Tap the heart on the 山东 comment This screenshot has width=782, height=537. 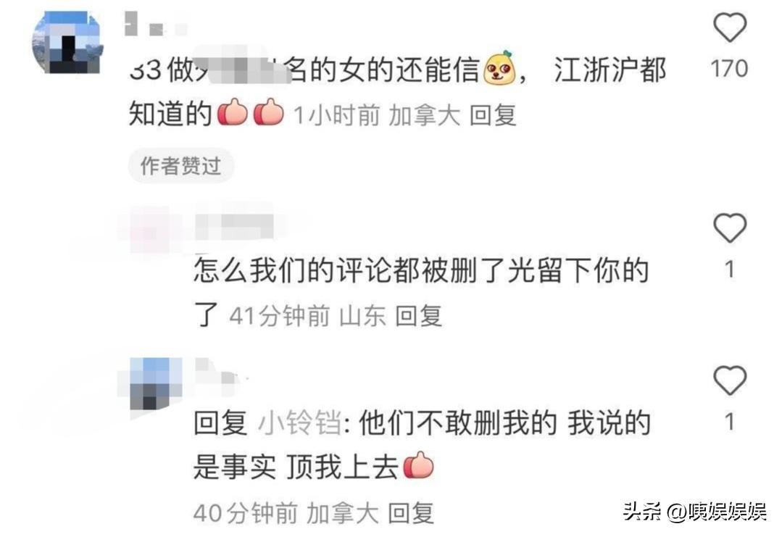click(730, 228)
